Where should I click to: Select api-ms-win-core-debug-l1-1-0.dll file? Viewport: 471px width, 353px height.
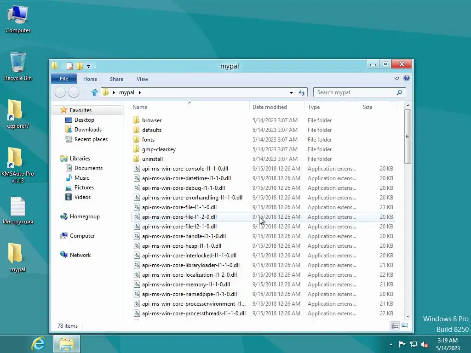263,188
